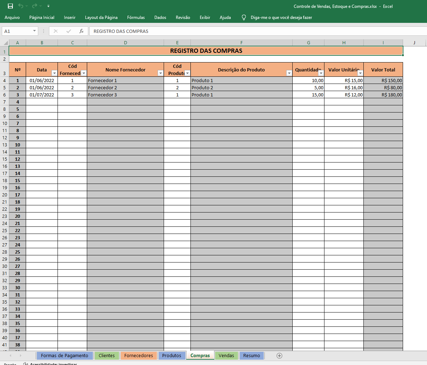Open the Fórmulas ribbon tab
The image size is (427, 365).
136,17
